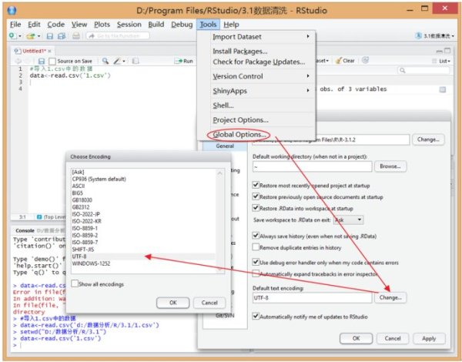Screen dimensions: 462x362
Task: Open the List view dropdown in environment
Action: point(441,61)
